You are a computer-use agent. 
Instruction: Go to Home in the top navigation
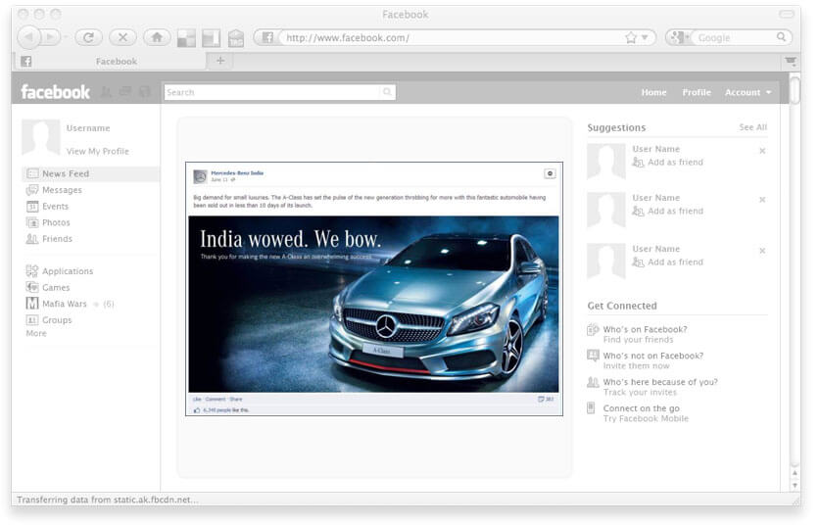[653, 92]
